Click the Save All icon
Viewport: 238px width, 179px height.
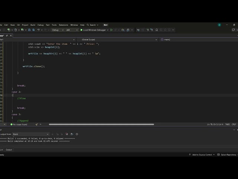click(x=33, y=30)
